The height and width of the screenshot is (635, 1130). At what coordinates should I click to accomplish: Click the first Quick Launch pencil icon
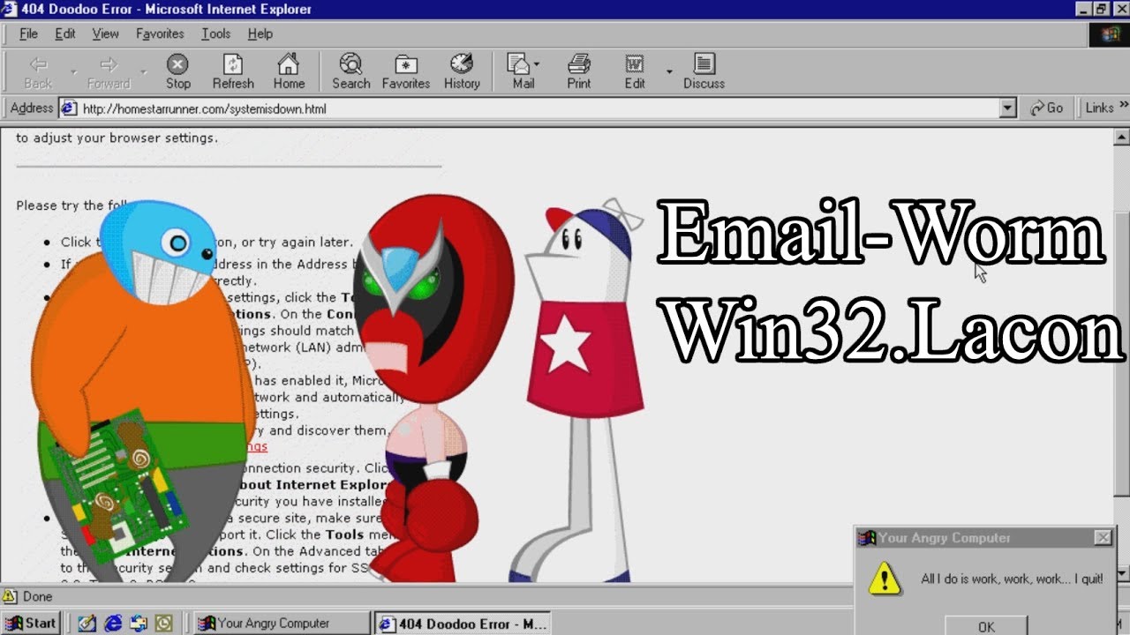point(87,623)
